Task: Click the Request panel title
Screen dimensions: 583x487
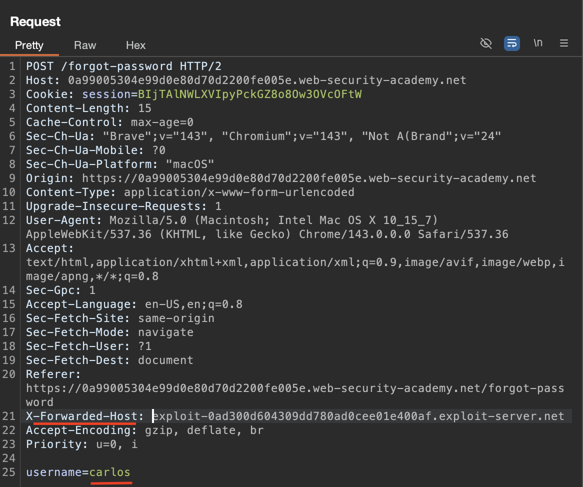Action: pos(35,21)
